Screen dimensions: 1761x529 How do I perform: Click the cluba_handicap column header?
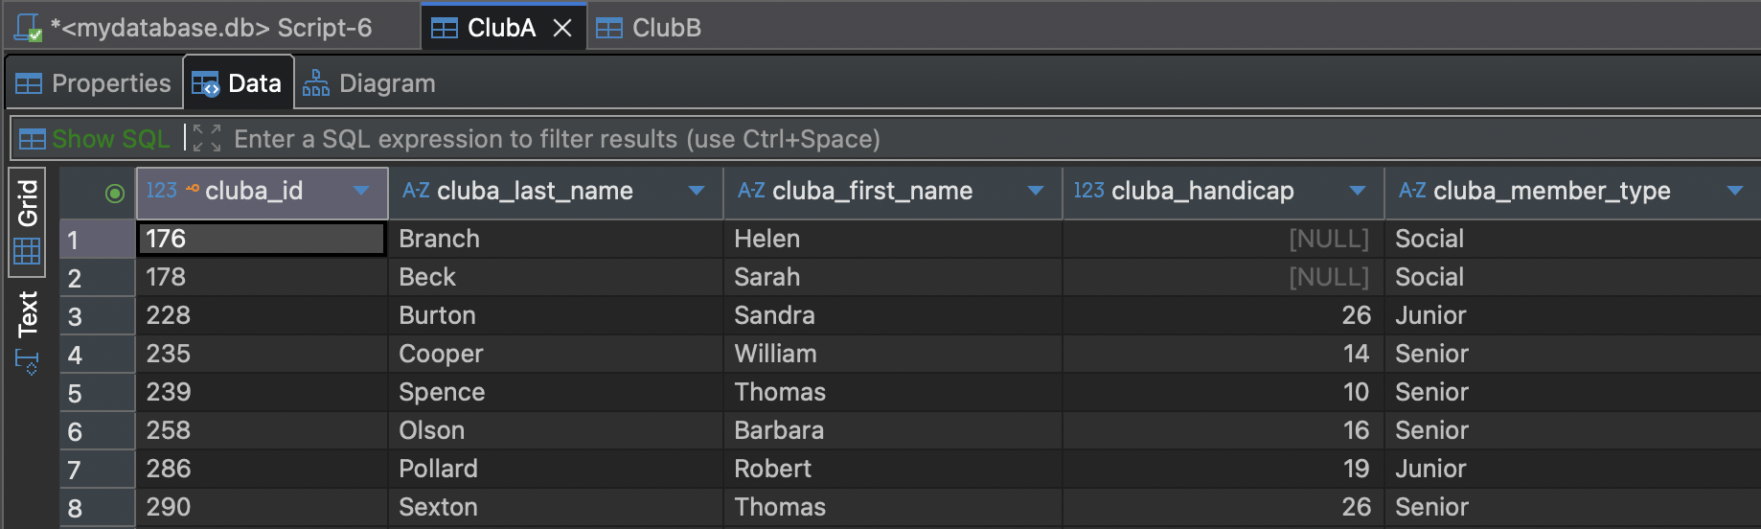1202,192
